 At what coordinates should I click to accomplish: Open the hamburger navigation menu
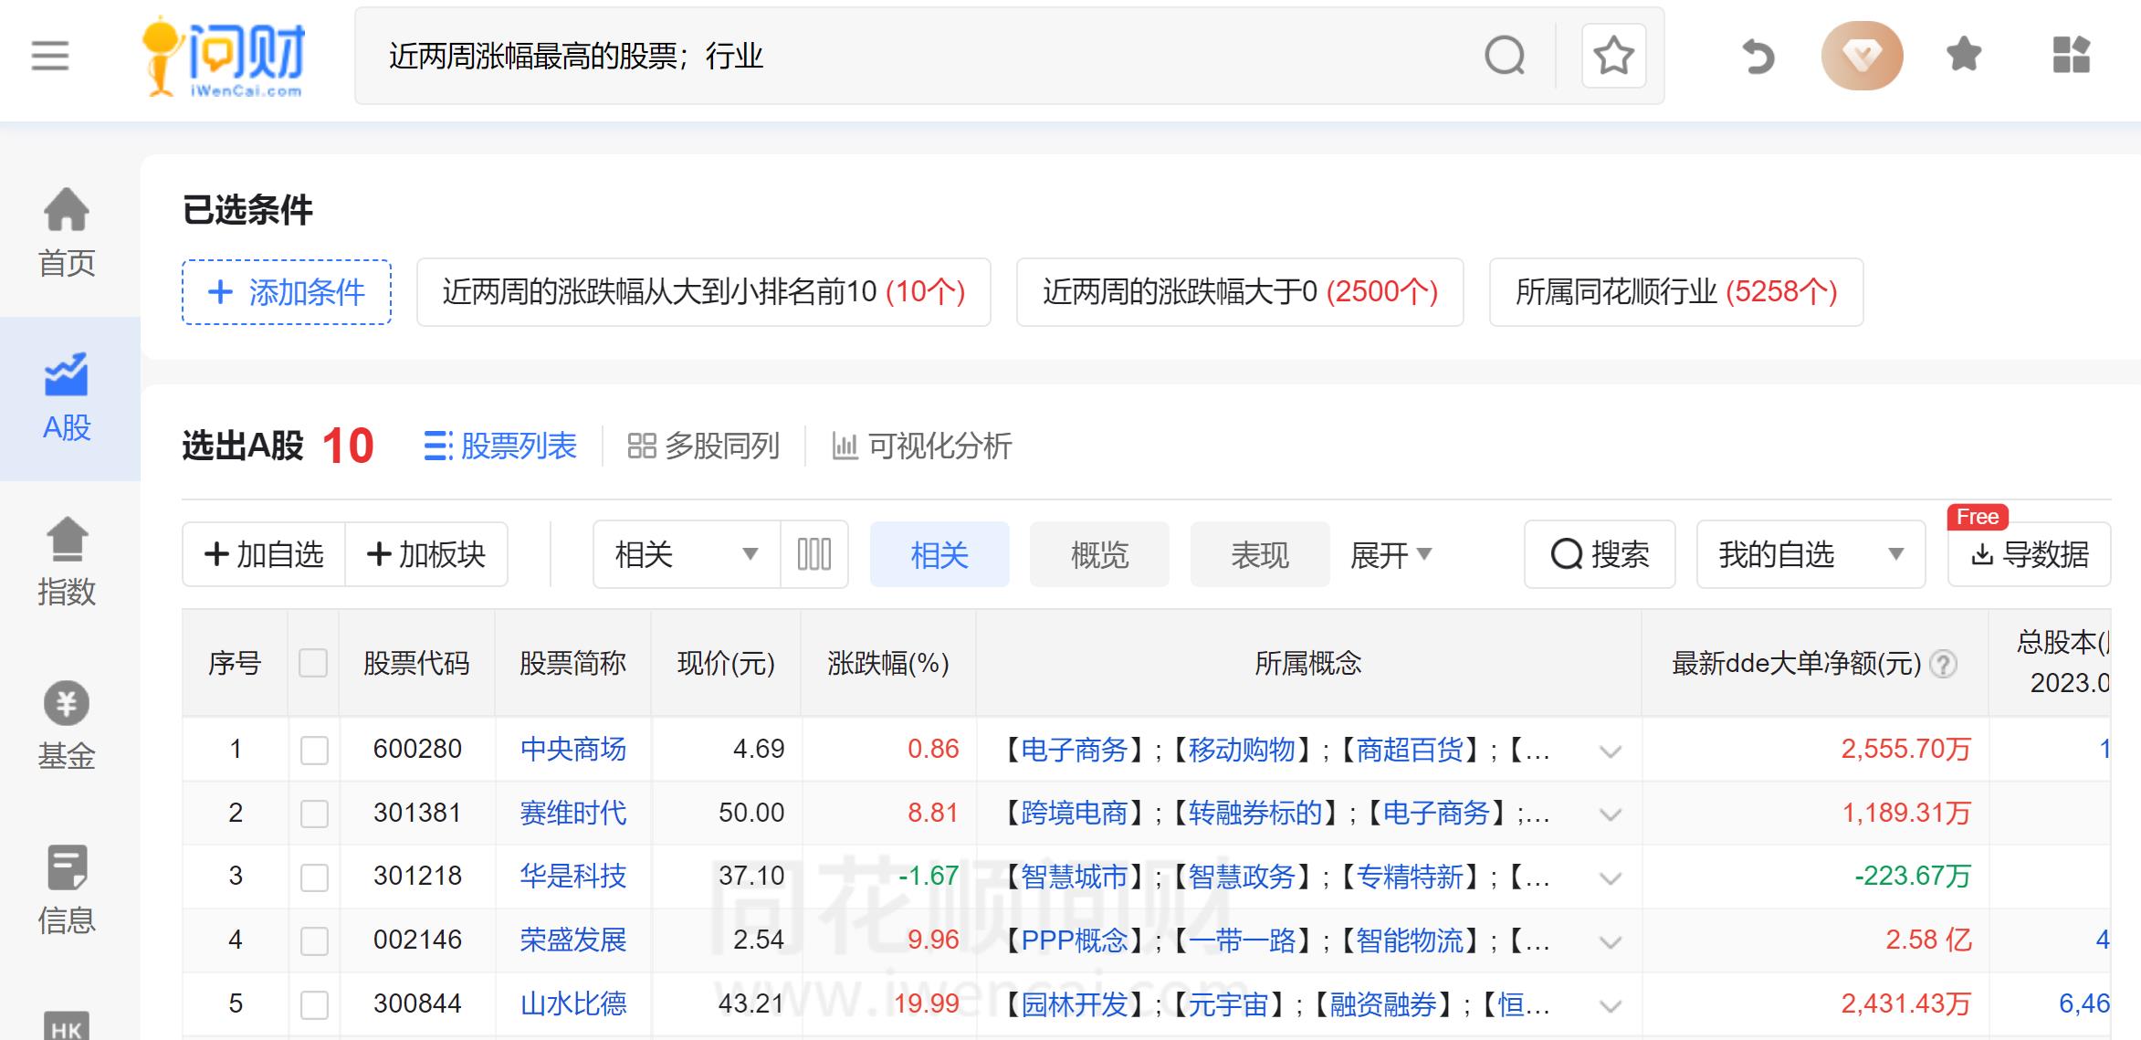tap(50, 57)
